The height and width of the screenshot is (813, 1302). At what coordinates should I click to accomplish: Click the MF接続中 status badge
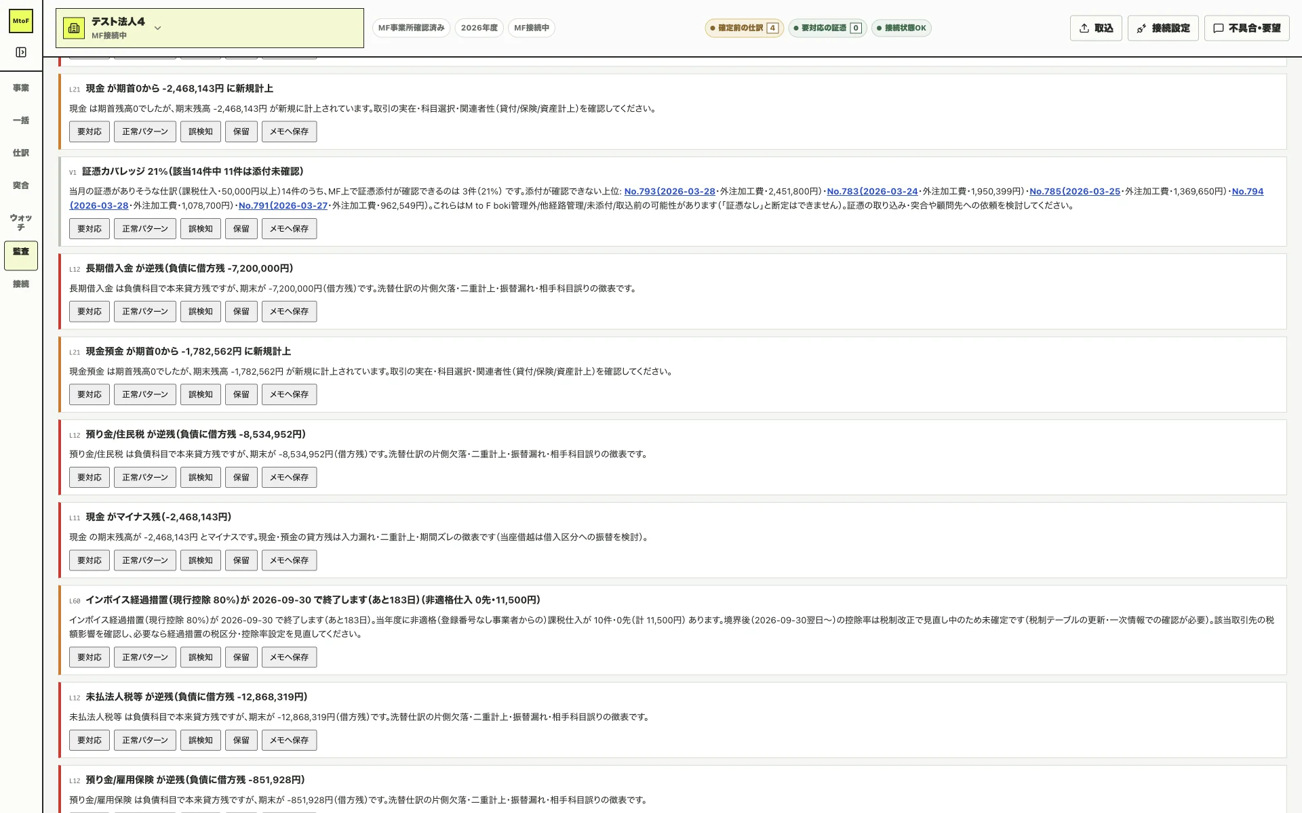pos(531,28)
